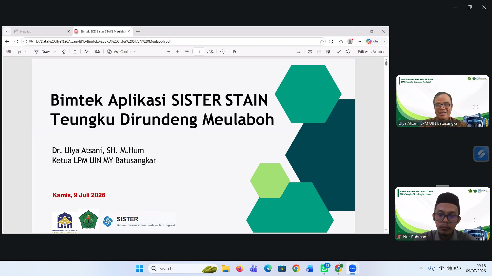
Task: Click the Save as icon with pencil
Action: point(328,52)
